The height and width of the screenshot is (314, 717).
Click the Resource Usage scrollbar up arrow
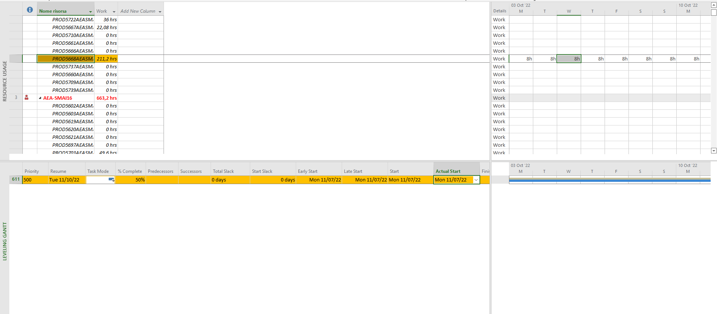coord(714,5)
